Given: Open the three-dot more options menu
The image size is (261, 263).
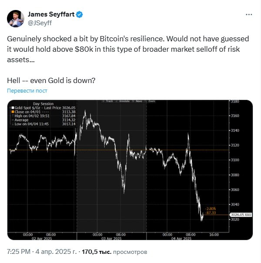Looking at the screenshot, I should click(x=249, y=15).
